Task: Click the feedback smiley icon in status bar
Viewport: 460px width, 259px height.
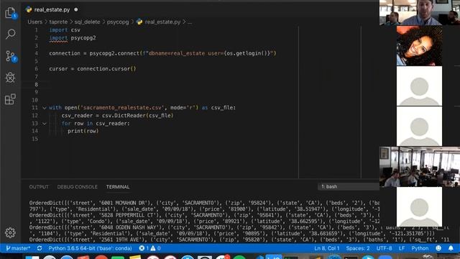Action: (438, 248)
